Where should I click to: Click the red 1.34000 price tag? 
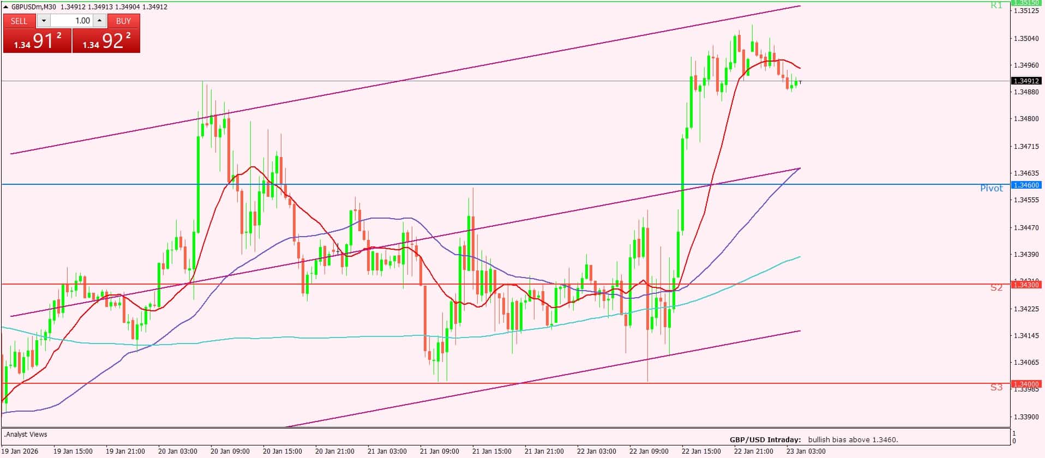point(1026,384)
